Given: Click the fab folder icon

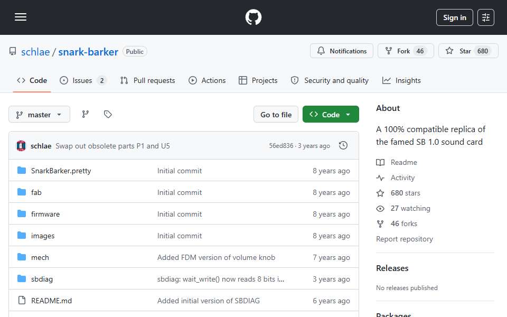Looking at the screenshot, I should tap(22, 192).
